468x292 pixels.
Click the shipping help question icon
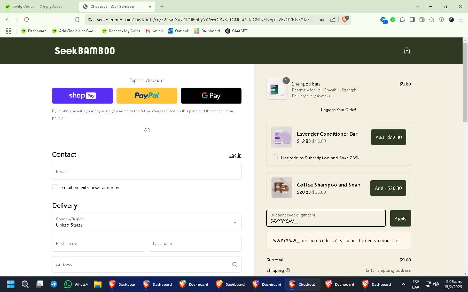[288, 270]
